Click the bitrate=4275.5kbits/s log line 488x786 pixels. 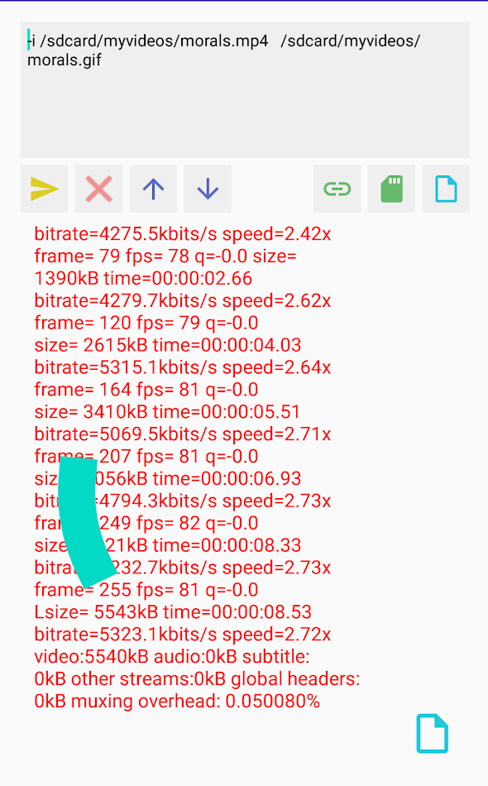(x=182, y=233)
